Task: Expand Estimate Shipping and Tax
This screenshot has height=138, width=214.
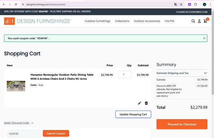Action: pyautogui.click(x=182, y=73)
